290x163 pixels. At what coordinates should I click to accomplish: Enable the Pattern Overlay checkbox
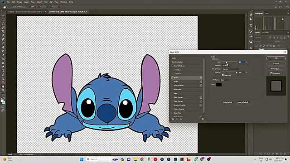pos(172,109)
